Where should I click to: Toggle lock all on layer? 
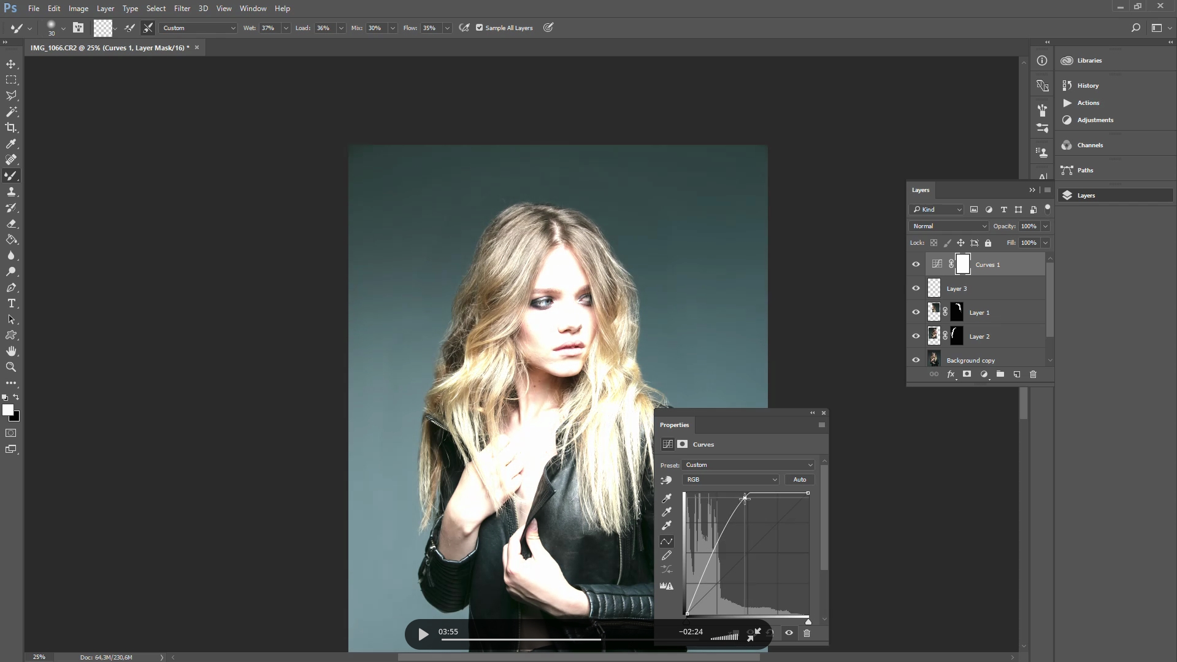click(988, 243)
